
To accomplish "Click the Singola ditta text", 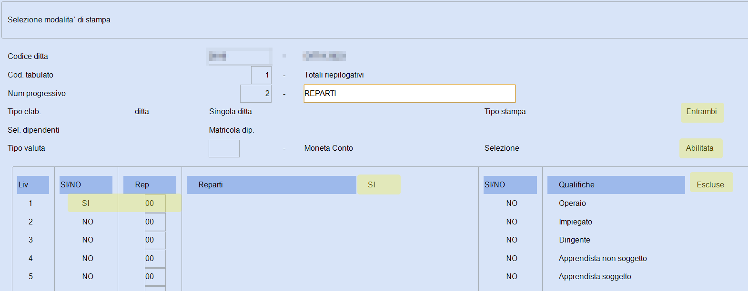I will pyautogui.click(x=231, y=112).
